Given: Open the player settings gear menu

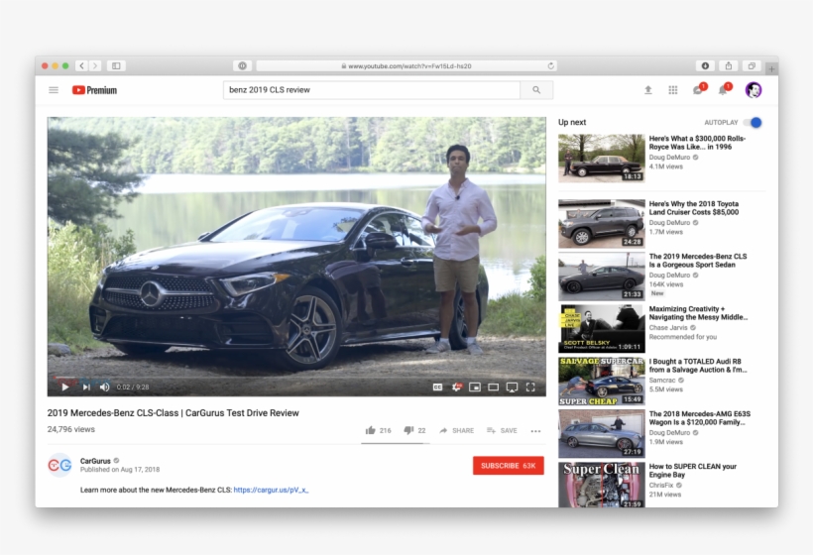Looking at the screenshot, I should click(x=456, y=387).
